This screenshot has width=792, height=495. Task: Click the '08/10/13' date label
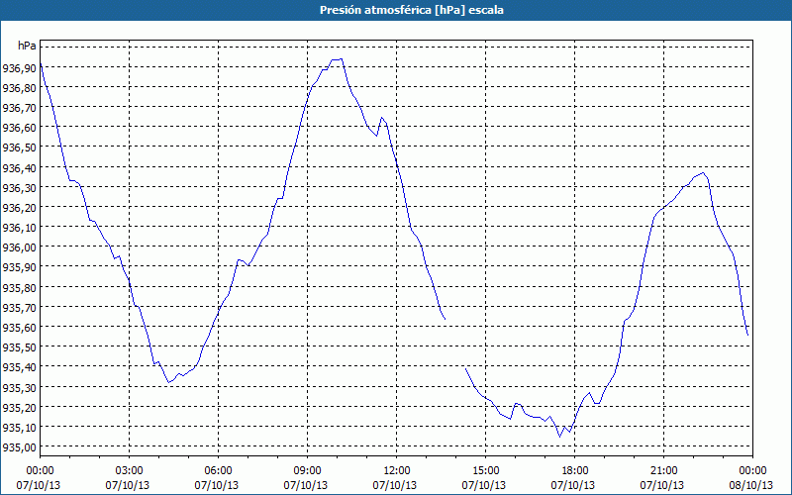point(751,485)
